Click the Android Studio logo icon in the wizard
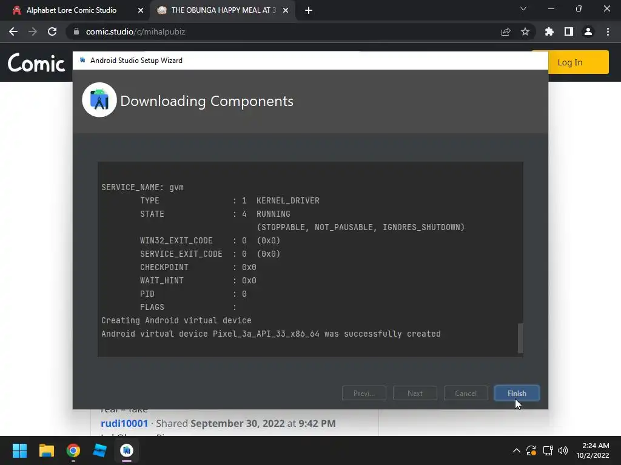621x465 pixels. pyautogui.click(x=99, y=100)
